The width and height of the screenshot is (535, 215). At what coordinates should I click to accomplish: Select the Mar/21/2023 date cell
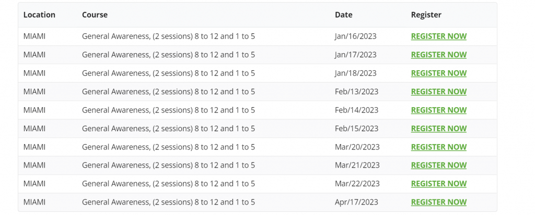pyautogui.click(x=357, y=166)
